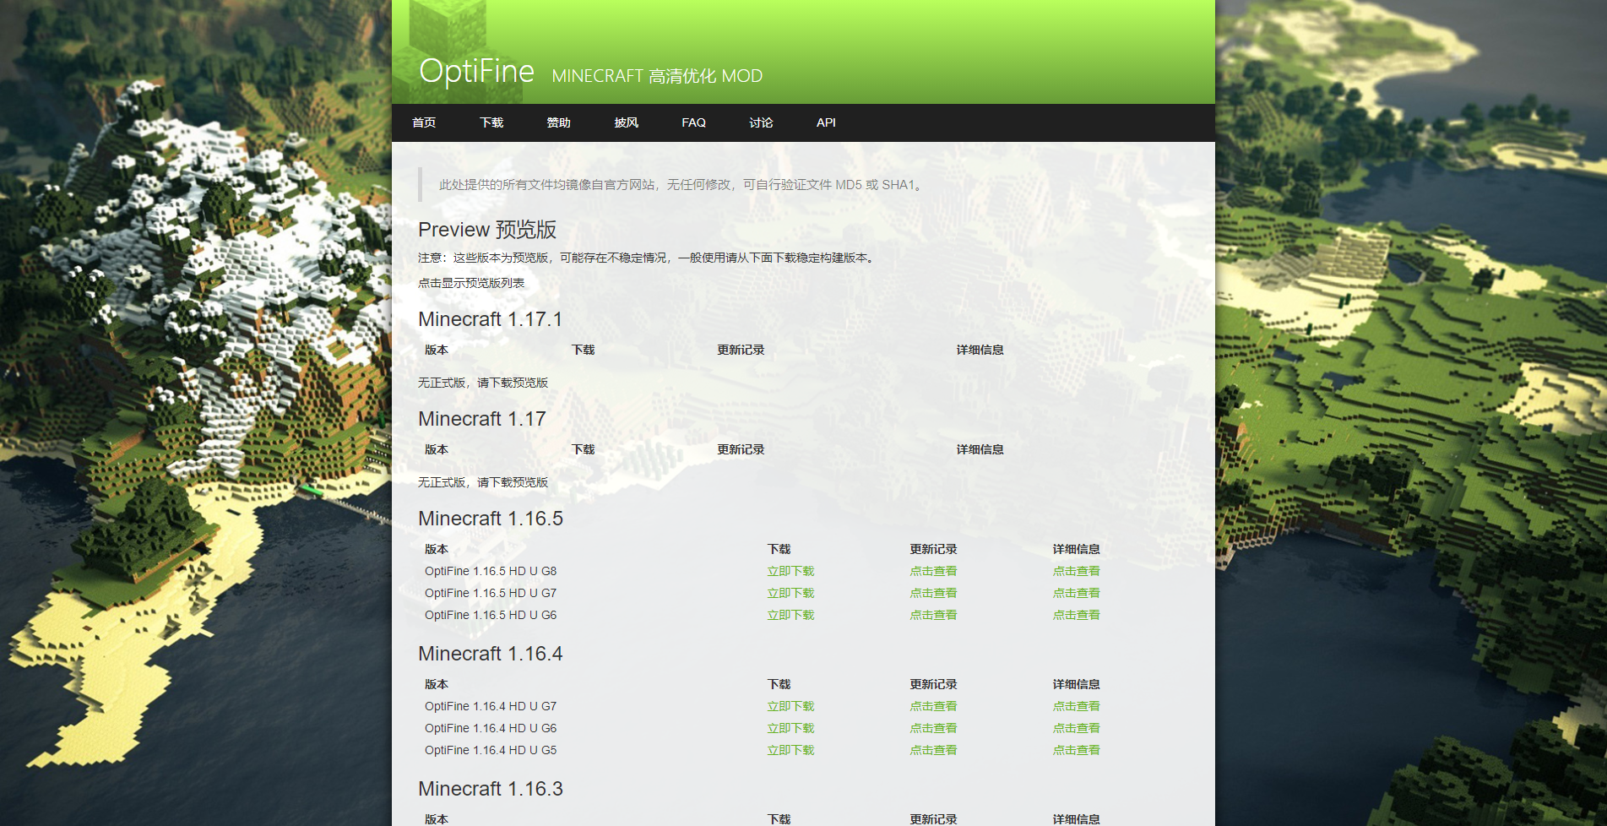Viewport: 1607px width, 826px height.
Task: Download OptiFine 1.16.5 HD U G7
Action: click(790, 593)
